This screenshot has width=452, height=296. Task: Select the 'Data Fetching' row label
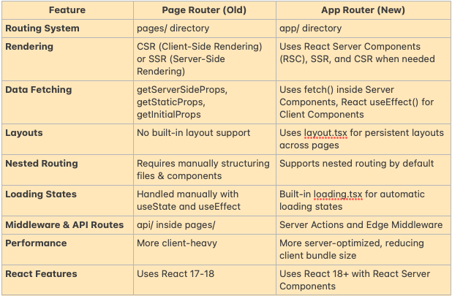pyautogui.click(x=38, y=90)
